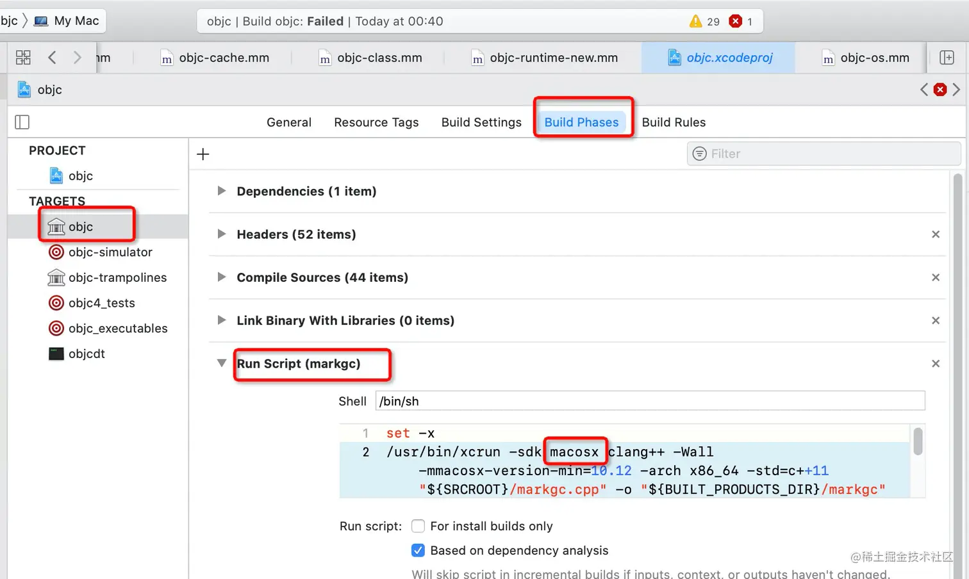Viewport: 969px width, 579px height.
Task: Click script line 1 'set -x'
Action: pos(410,433)
